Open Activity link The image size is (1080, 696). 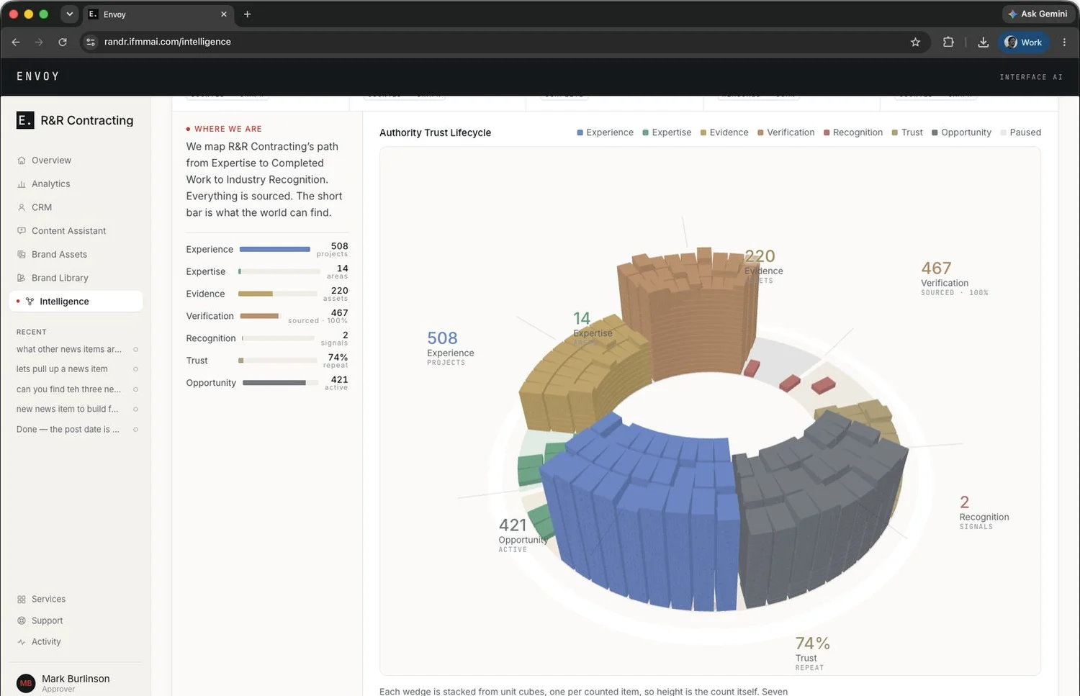46,642
